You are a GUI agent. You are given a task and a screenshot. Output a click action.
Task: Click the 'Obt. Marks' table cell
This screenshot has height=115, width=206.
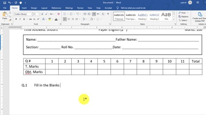(34, 72)
